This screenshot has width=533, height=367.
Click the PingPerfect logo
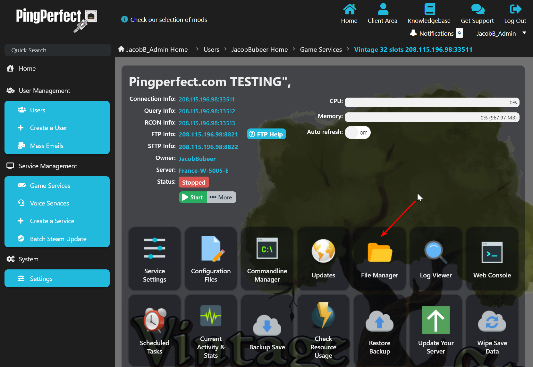(x=56, y=20)
